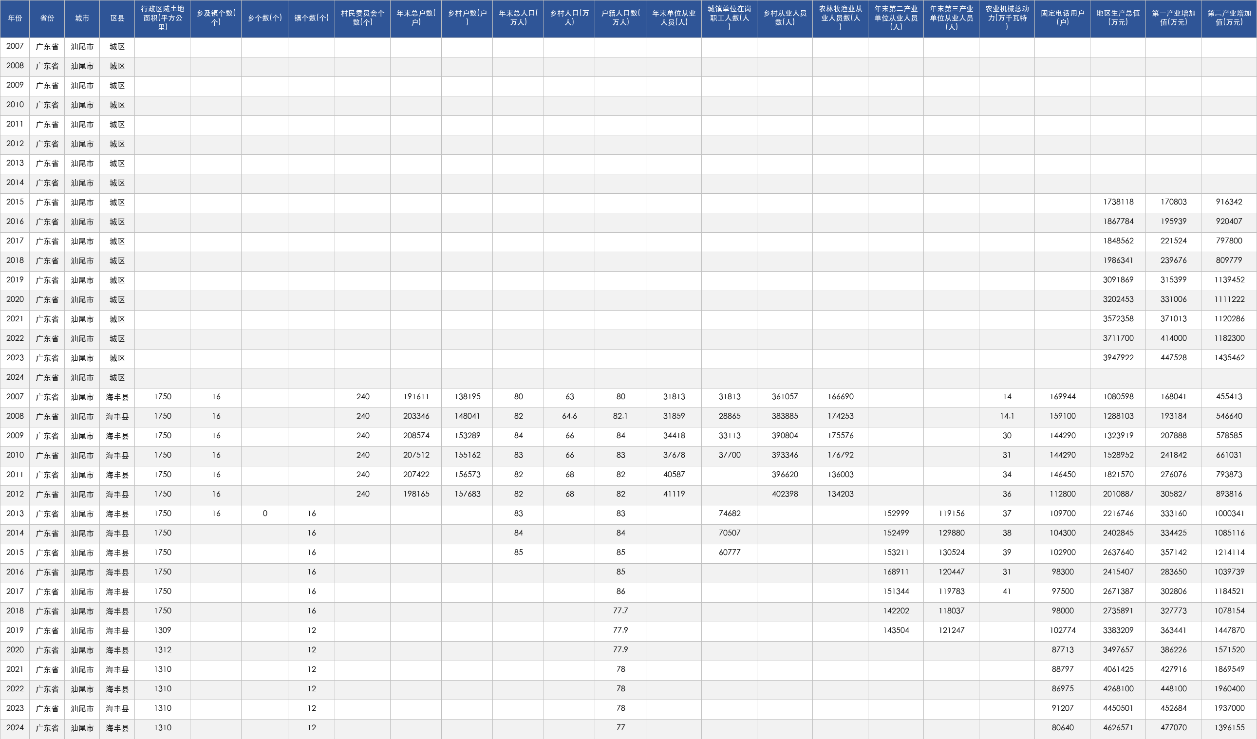
Task: Click the cell showing 82.1 户籍人口
Action: click(x=620, y=416)
